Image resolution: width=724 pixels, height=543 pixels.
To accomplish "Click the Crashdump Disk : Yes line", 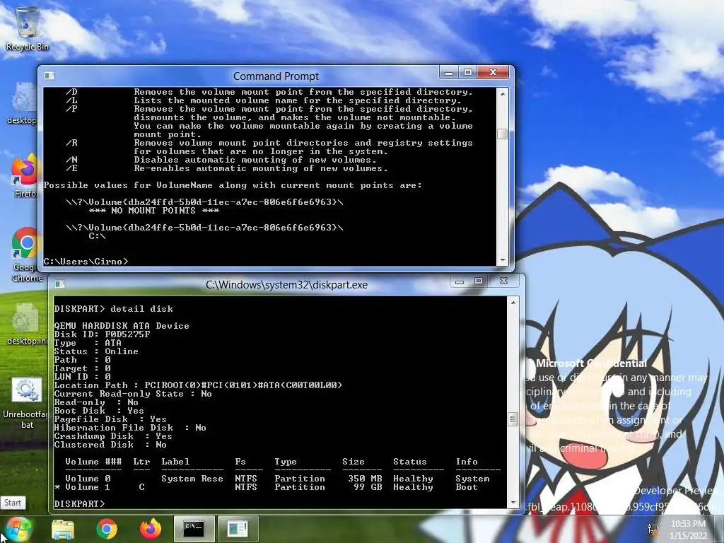I will pyautogui.click(x=113, y=436).
